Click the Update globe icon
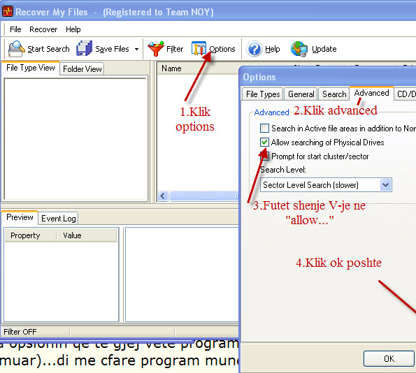The width and height of the screenshot is (416, 373). click(x=299, y=49)
